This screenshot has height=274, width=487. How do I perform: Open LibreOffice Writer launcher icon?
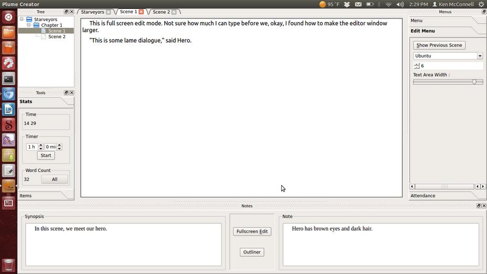click(8, 109)
